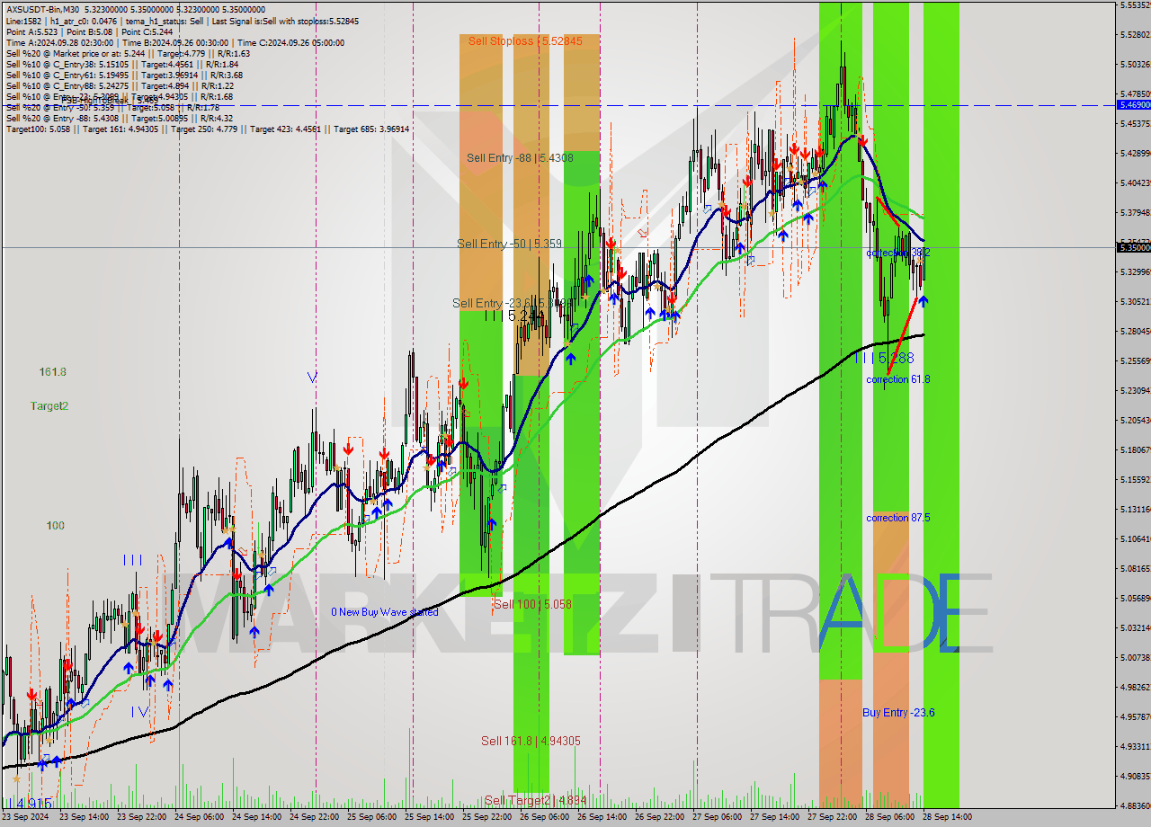Click the bottom price-axis value starting 4.8836

(1133, 805)
